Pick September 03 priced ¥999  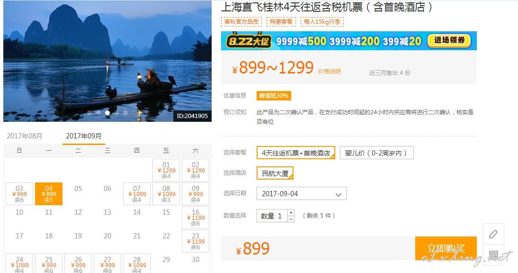(x=19, y=194)
